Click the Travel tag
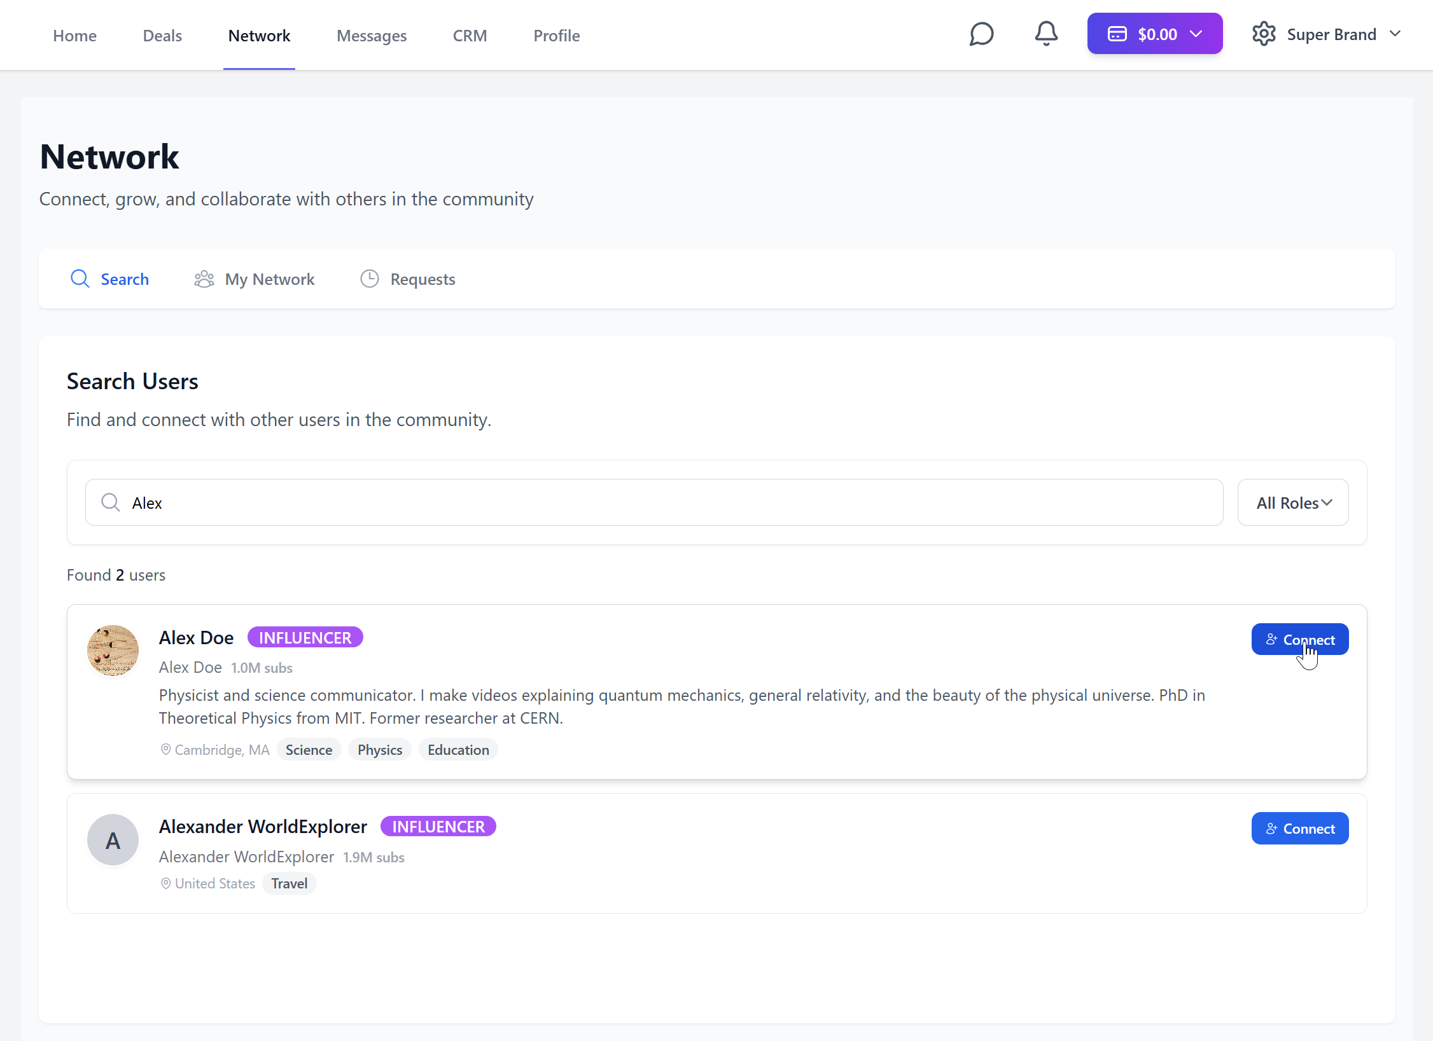The image size is (1433, 1041). click(x=290, y=883)
